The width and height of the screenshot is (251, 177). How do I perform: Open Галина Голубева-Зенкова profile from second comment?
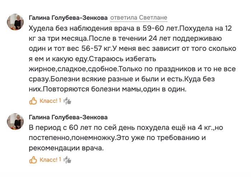pyautogui.click(x=68, y=117)
